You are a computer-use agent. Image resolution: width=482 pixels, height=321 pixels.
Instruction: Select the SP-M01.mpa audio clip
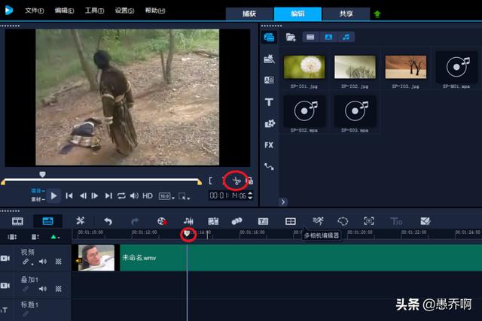[x=456, y=67]
